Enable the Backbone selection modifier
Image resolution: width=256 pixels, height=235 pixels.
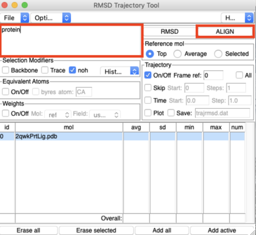pyautogui.click(x=6, y=70)
